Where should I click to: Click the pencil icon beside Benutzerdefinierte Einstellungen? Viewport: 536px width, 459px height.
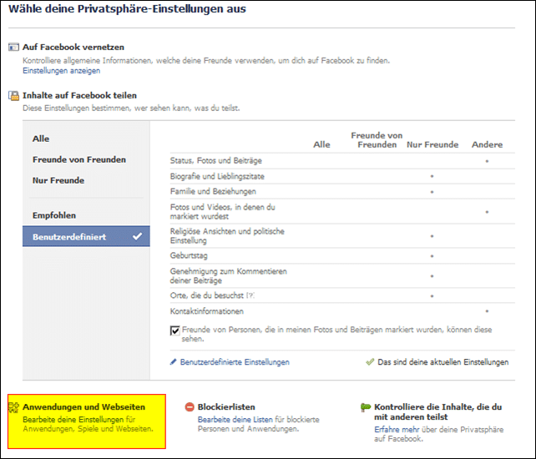click(x=174, y=362)
